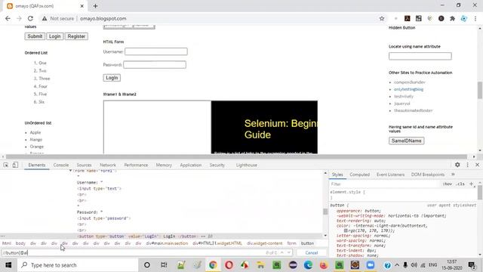483x272 pixels.
Task: Select the div.widget-content breadcrumb
Action: [x=264, y=243]
